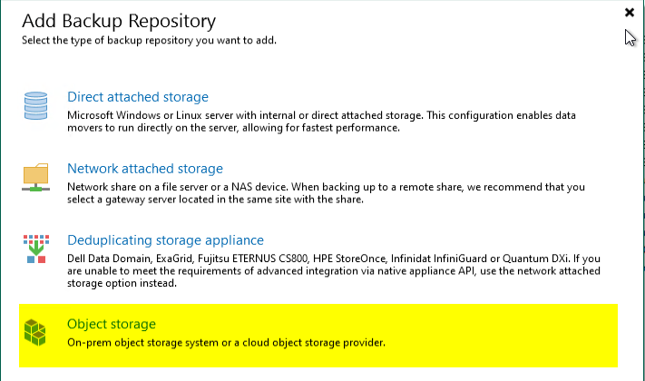Click the 'storage option instead.' text line
This screenshot has width=645, height=381.
click(122, 283)
